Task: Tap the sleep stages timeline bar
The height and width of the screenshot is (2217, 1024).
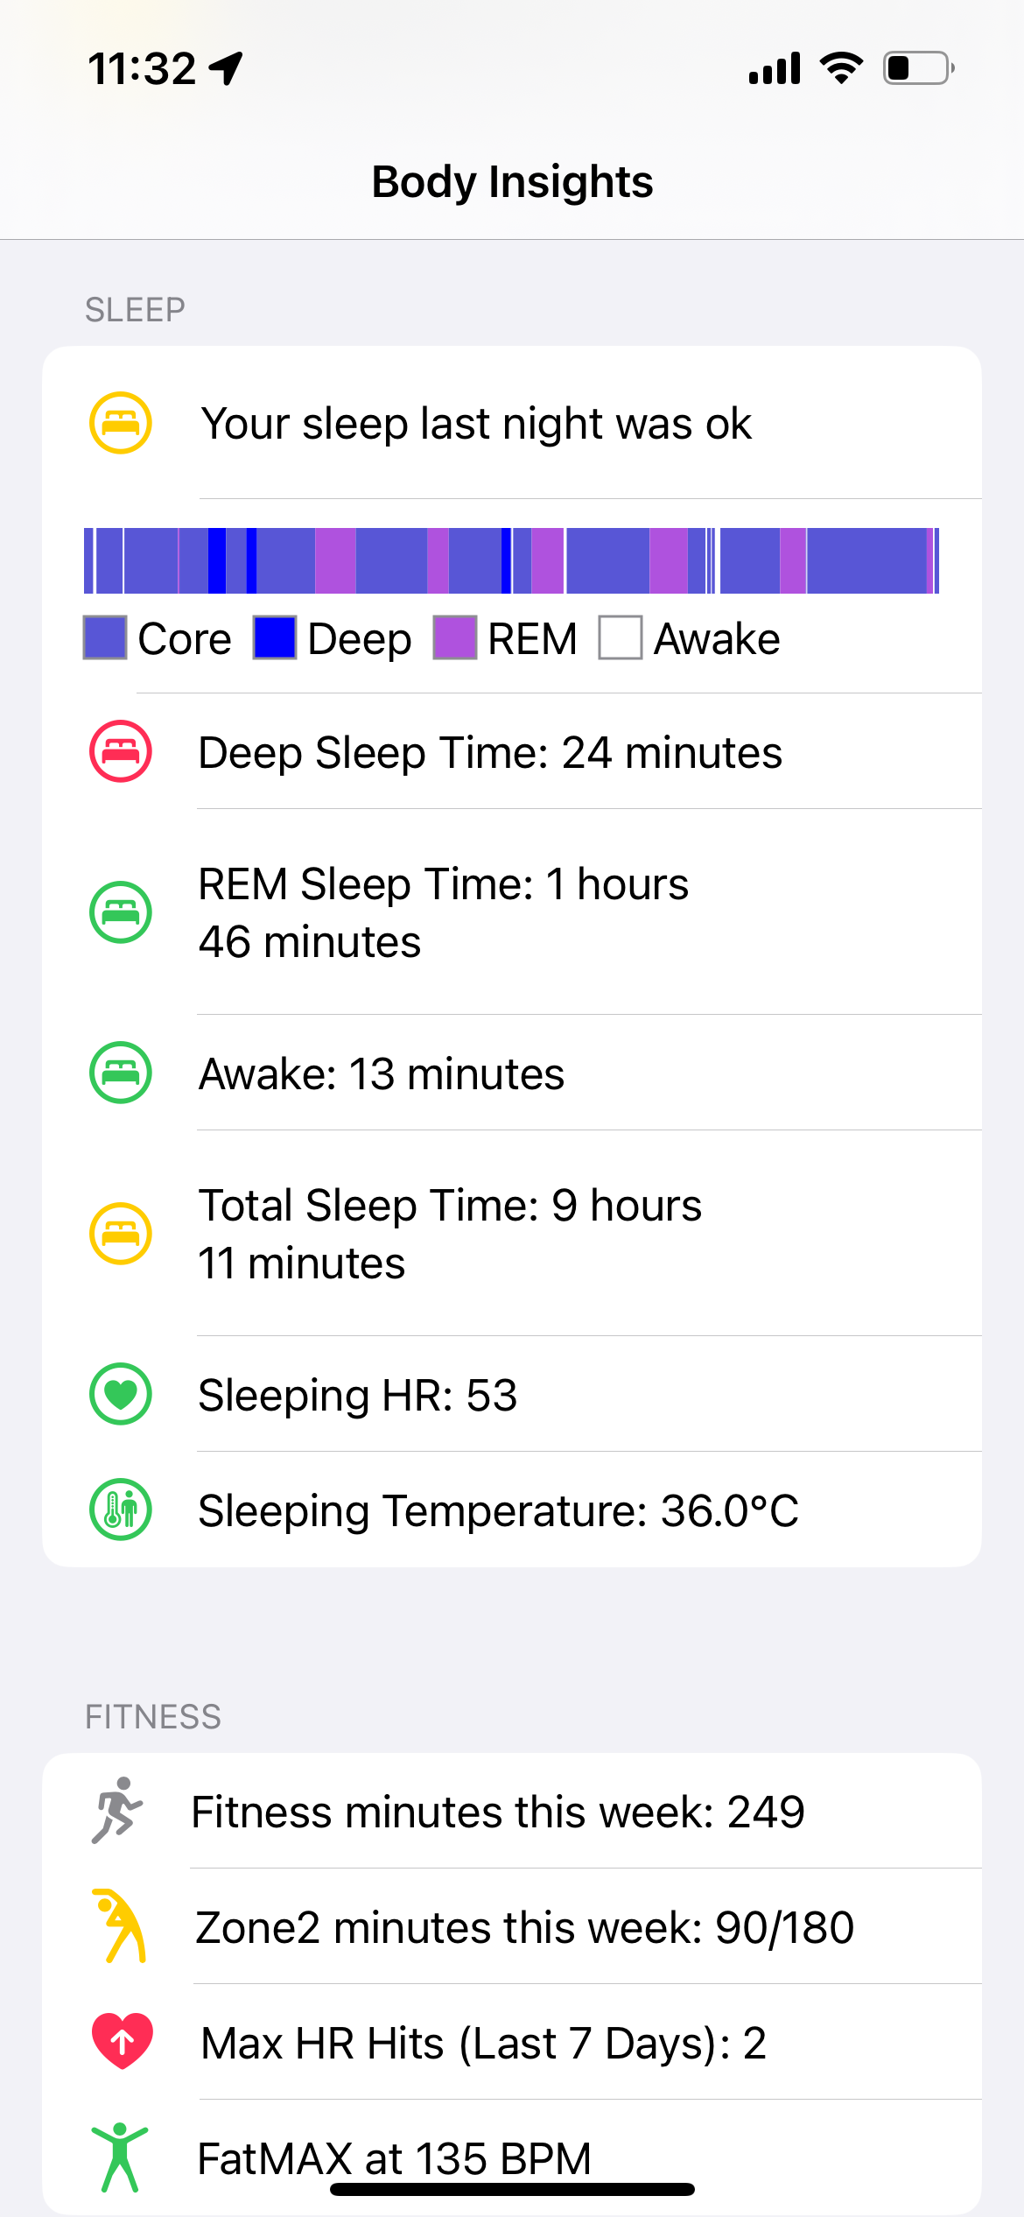Action: click(x=511, y=560)
